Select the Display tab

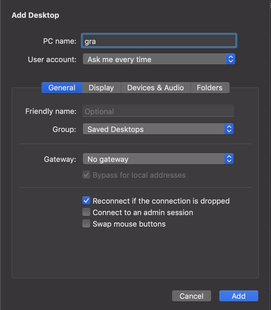tap(101, 88)
